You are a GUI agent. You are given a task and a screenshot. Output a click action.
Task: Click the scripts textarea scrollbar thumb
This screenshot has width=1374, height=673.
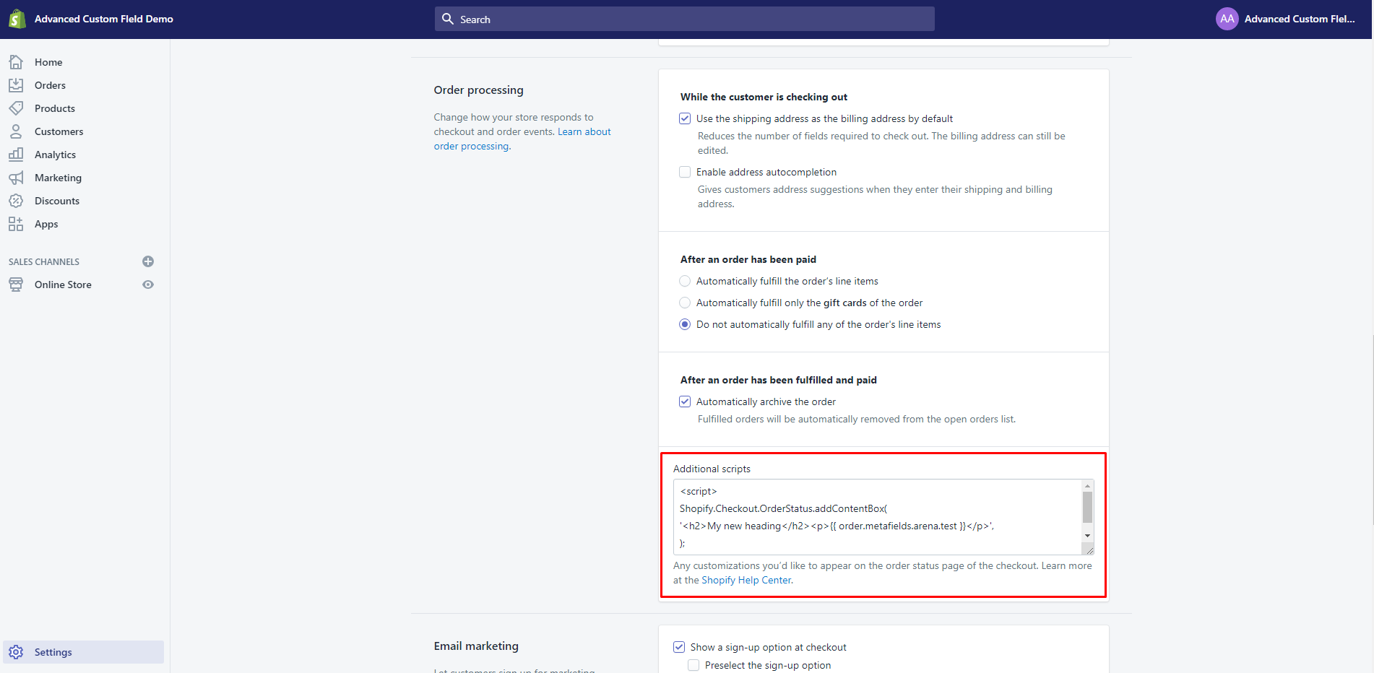[x=1087, y=508]
